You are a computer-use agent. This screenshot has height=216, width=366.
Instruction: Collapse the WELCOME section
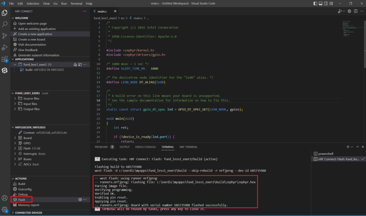tap(13, 18)
